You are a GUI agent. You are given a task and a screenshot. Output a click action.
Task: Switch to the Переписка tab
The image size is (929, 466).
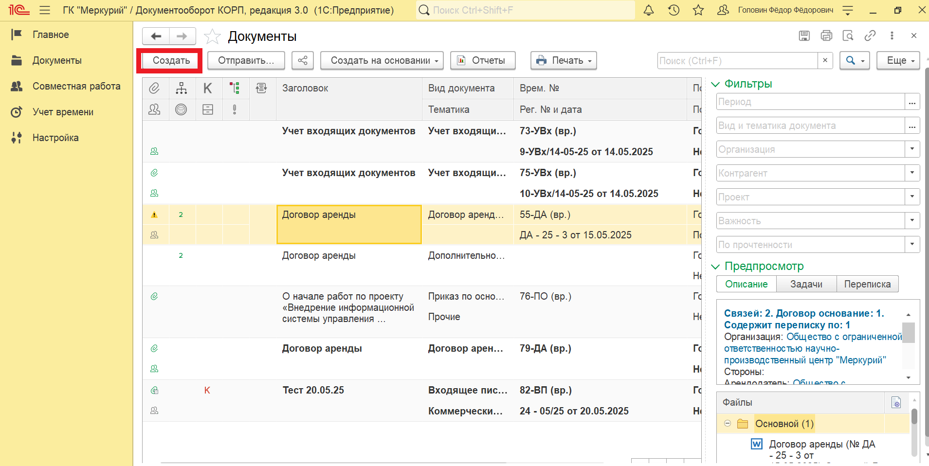tap(867, 284)
